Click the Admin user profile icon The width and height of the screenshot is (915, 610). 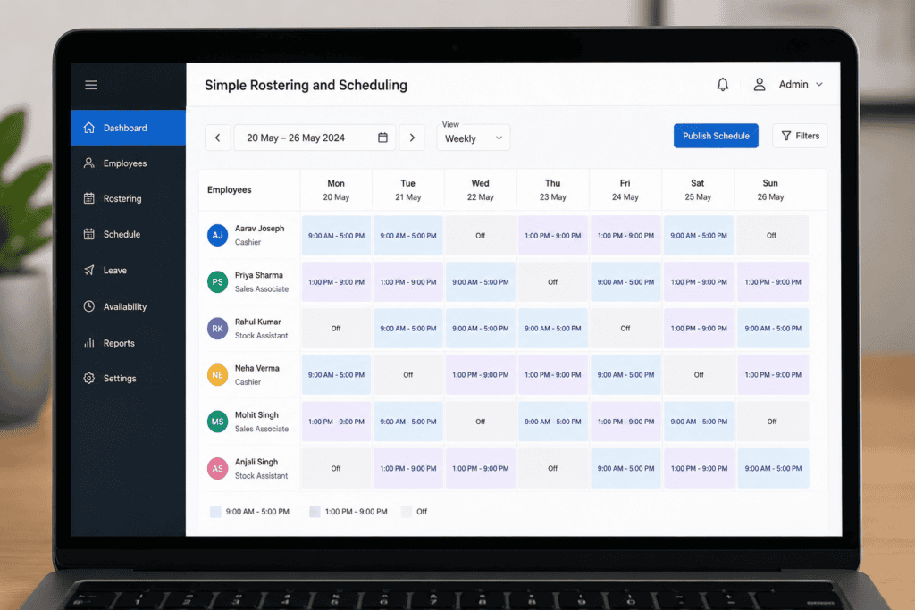coord(760,85)
